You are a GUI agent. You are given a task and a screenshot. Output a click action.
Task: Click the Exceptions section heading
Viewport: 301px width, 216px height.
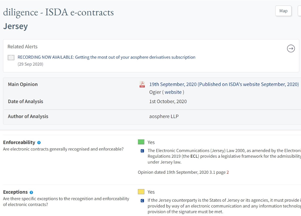(x=15, y=192)
